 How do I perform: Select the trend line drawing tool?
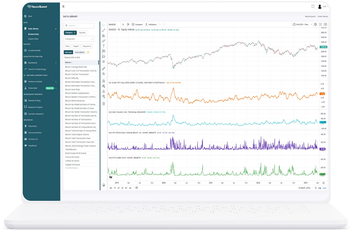[x=104, y=31]
